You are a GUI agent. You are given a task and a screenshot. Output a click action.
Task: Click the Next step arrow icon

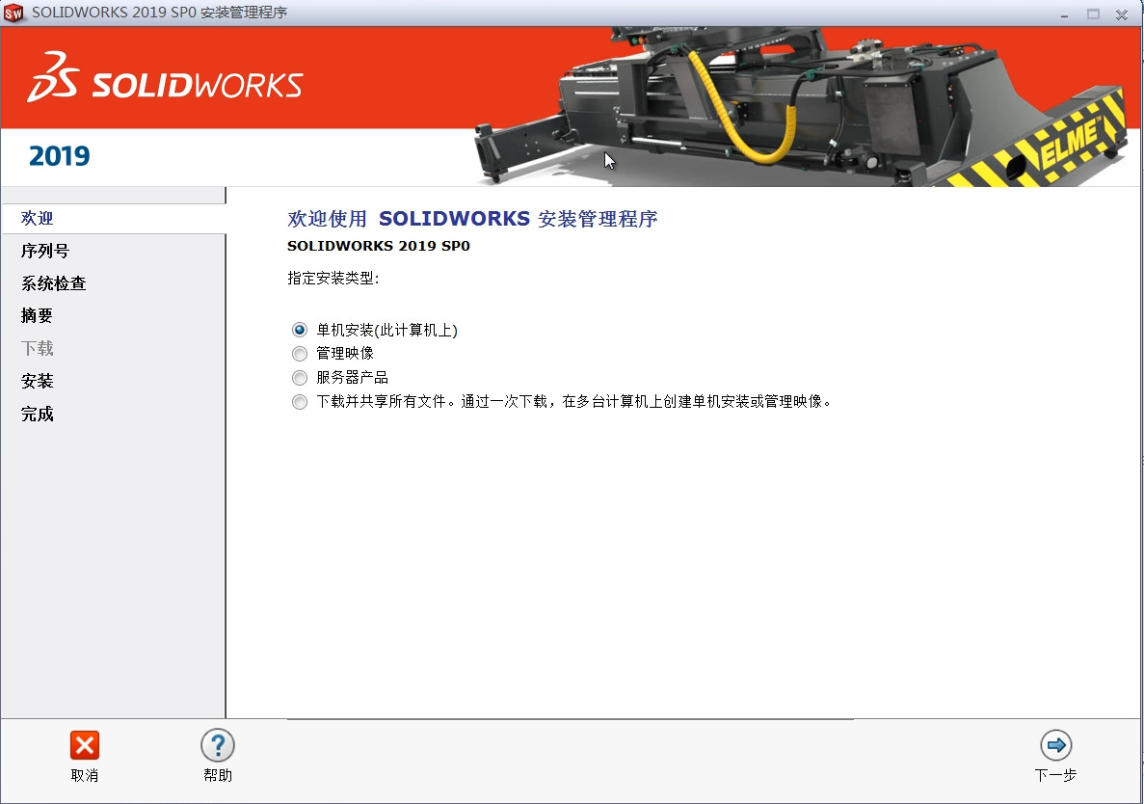click(1055, 745)
